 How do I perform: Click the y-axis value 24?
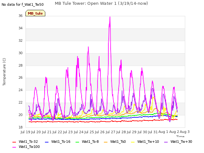[x=20, y=90]
